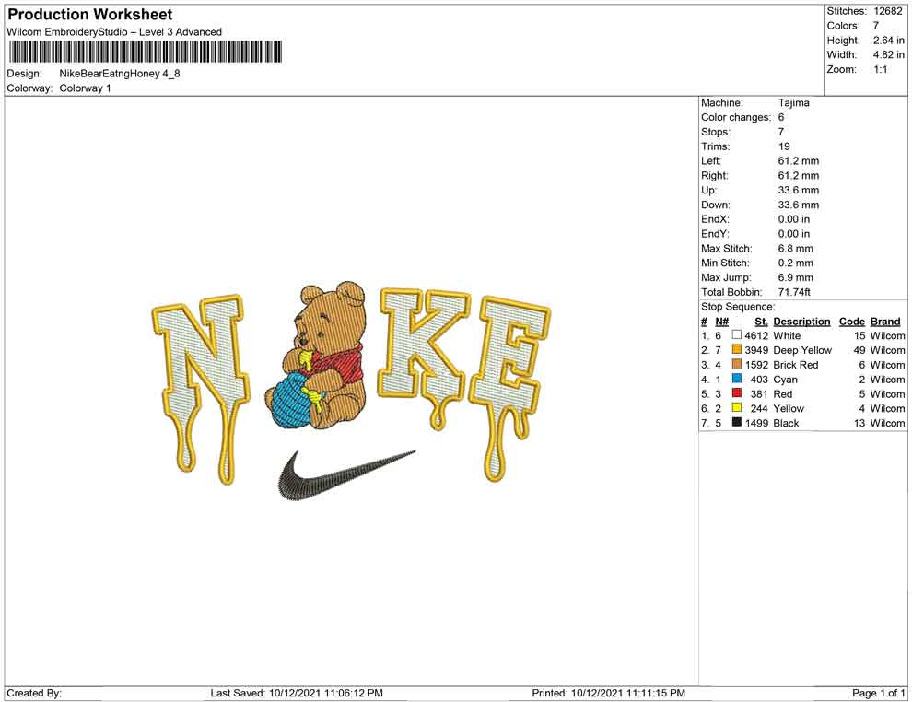Click the embroidered letter N in the design

[201, 389]
